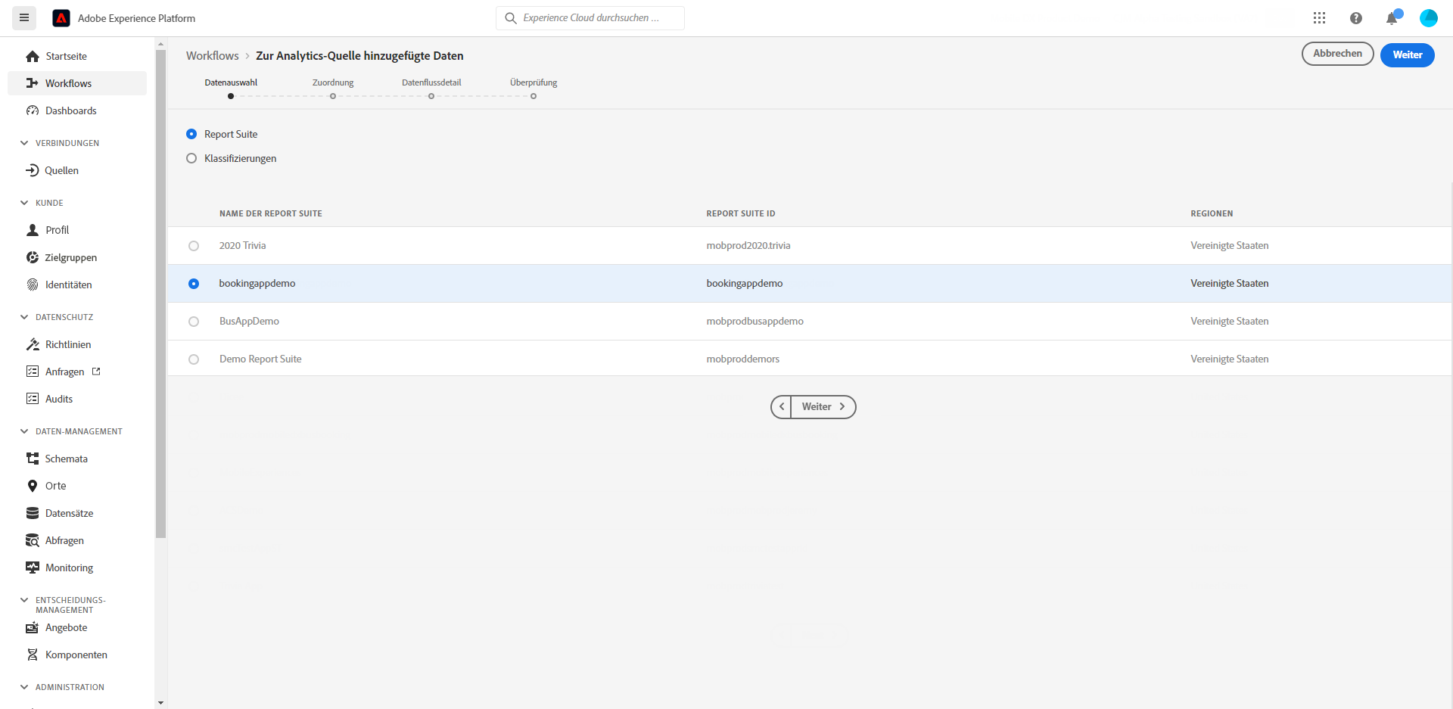The width and height of the screenshot is (1453, 709).
Task: Click the Abbrechen button
Action: click(x=1337, y=54)
